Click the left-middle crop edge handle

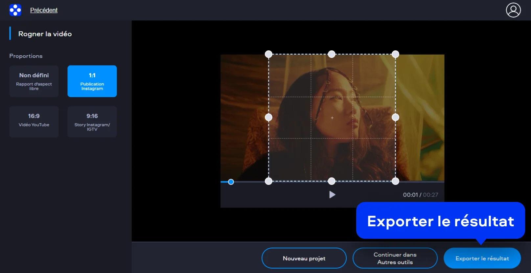pos(268,117)
